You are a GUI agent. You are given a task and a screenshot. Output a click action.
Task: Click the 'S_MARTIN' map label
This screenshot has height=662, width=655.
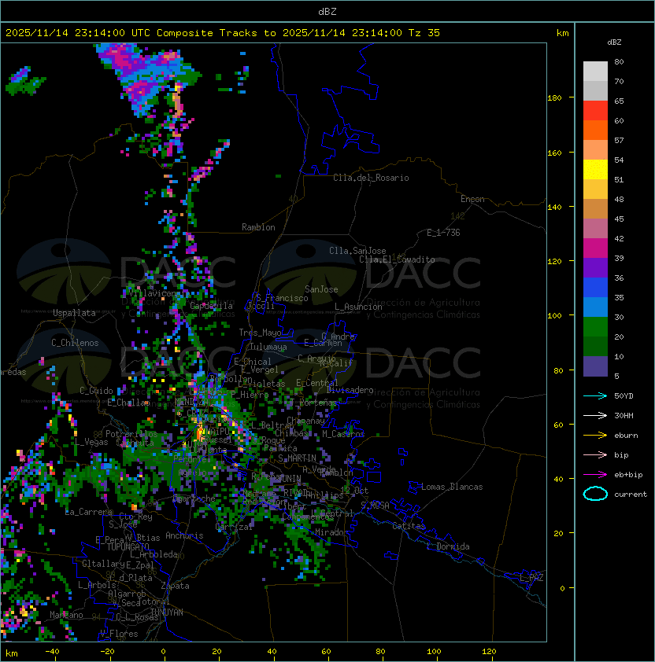pos(297,458)
